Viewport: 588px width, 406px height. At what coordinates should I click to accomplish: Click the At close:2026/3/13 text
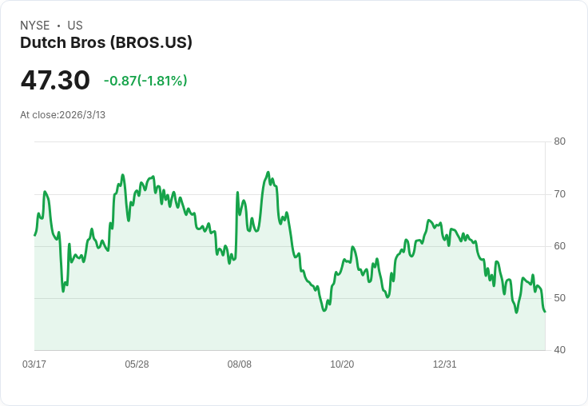pyautogui.click(x=62, y=115)
